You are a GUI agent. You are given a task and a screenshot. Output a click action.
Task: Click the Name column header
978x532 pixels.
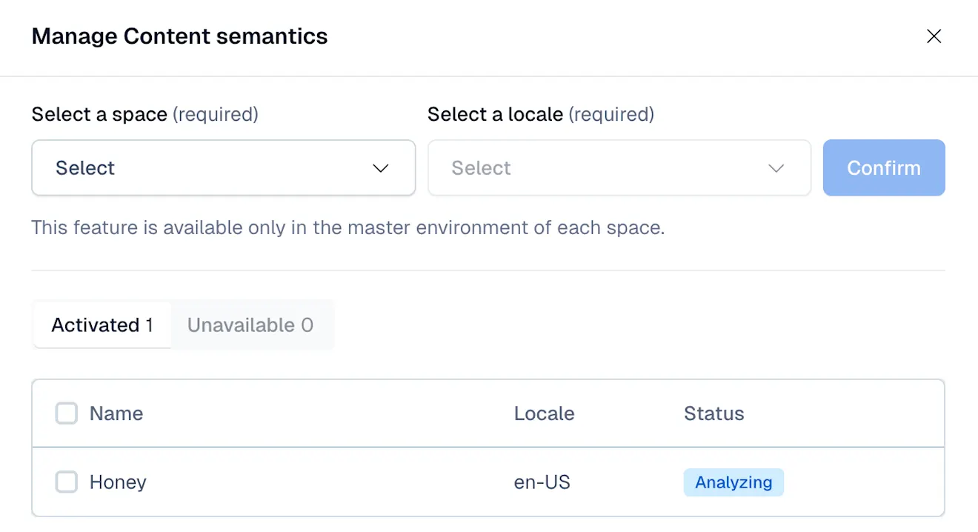(x=116, y=413)
